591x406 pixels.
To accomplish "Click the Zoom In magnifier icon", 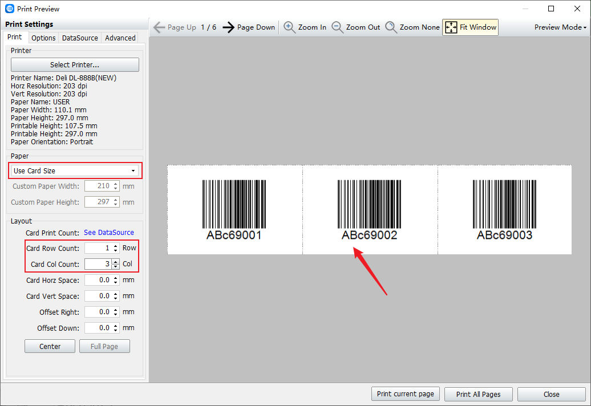I will tap(289, 27).
